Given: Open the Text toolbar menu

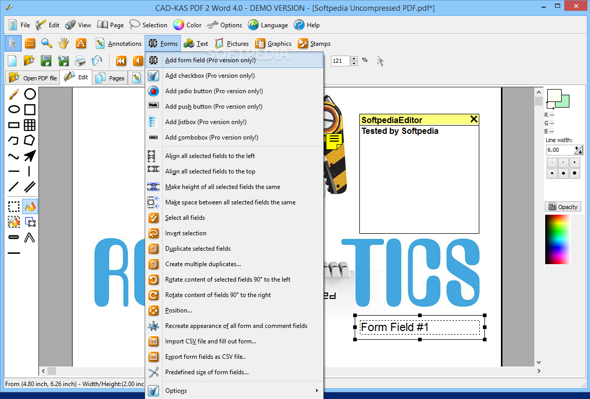Looking at the screenshot, I should coord(196,43).
